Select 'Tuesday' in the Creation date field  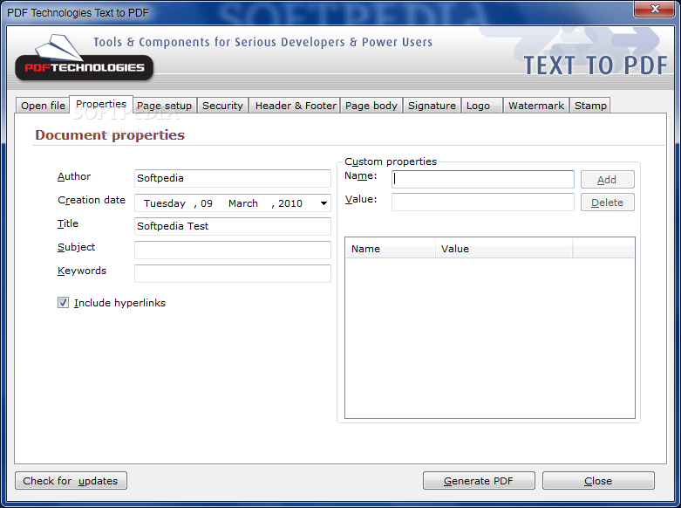point(165,203)
